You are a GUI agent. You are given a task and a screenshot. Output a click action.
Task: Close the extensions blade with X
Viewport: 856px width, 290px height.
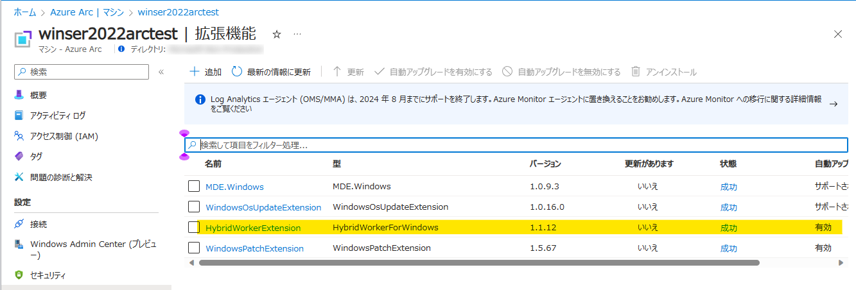(837, 34)
